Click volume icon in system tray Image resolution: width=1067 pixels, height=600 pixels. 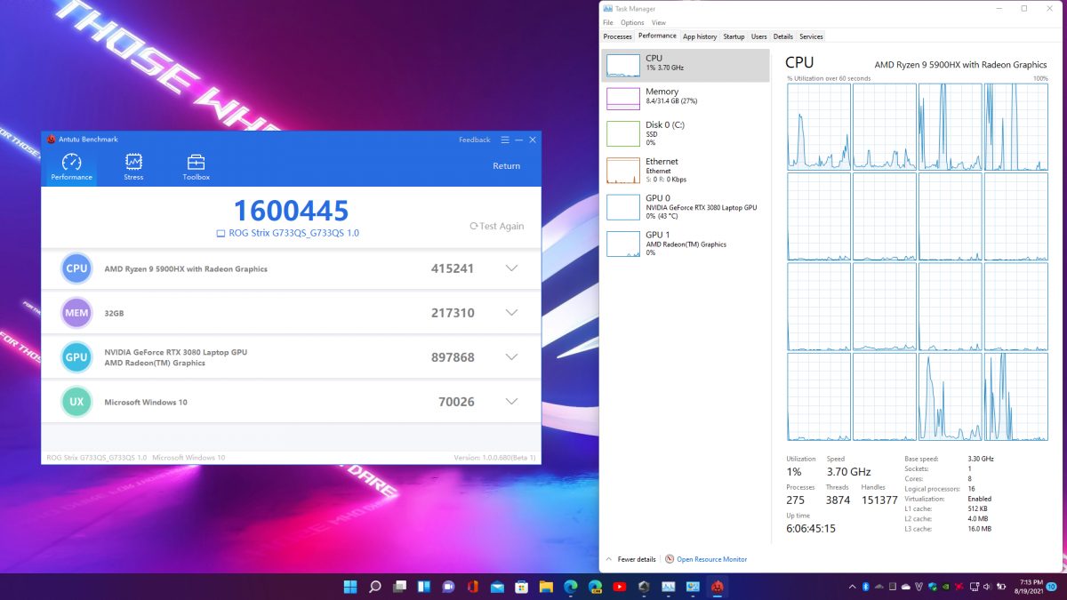click(987, 587)
